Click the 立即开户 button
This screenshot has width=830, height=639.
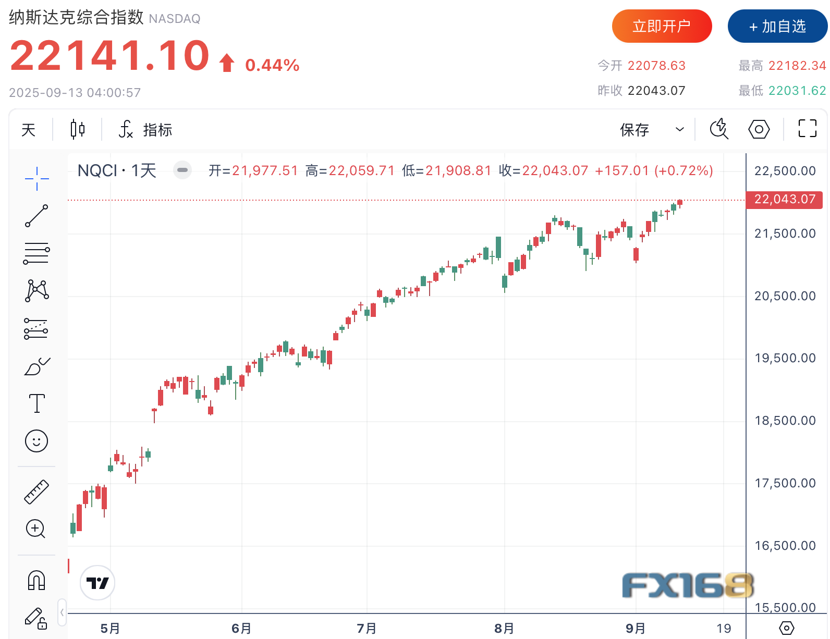click(x=662, y=26)
